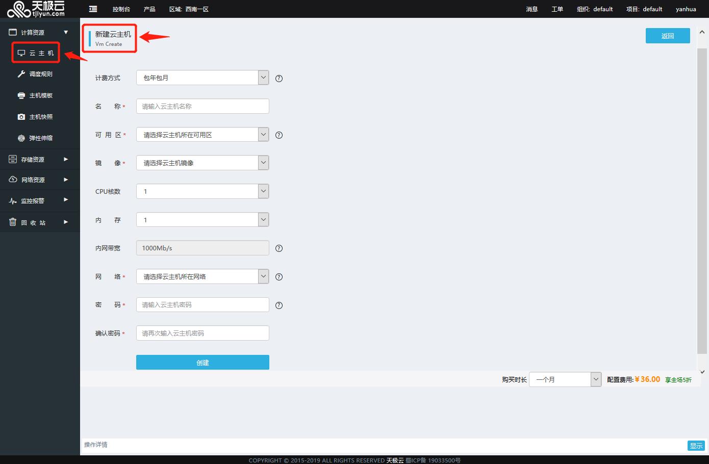Expand the 网络资源 sidebar section

pos(39,180)
